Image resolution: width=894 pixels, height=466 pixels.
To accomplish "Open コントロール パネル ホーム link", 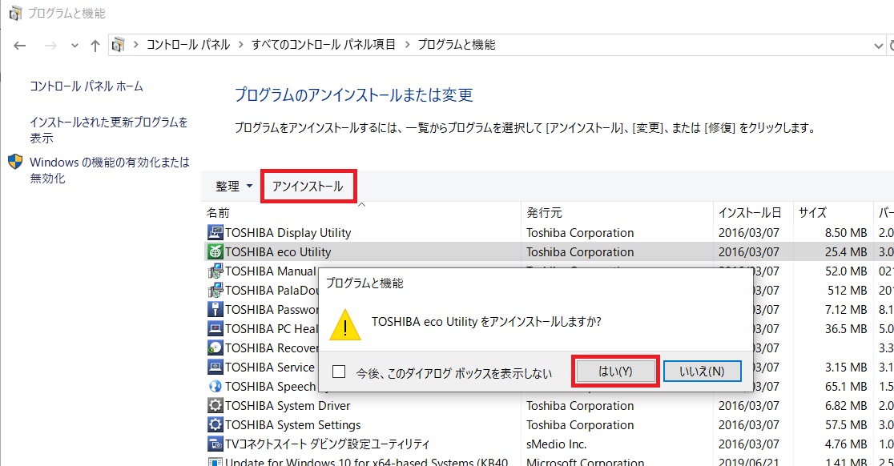I will 86,86.
